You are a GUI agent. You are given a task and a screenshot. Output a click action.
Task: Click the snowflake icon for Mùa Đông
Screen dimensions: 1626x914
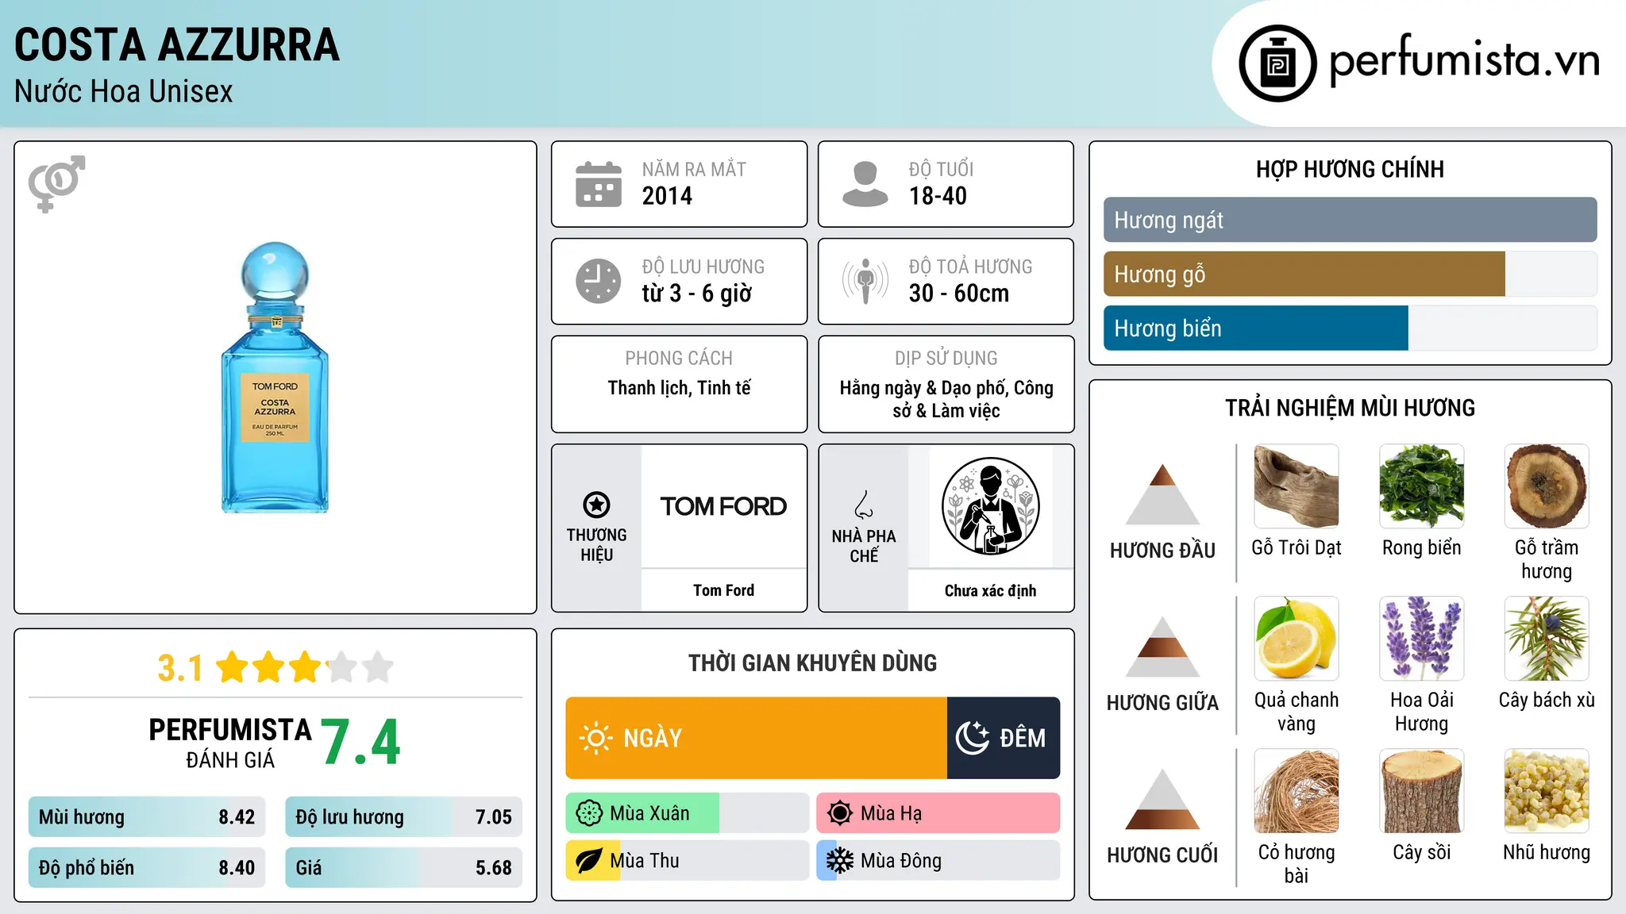click(840, 861)
